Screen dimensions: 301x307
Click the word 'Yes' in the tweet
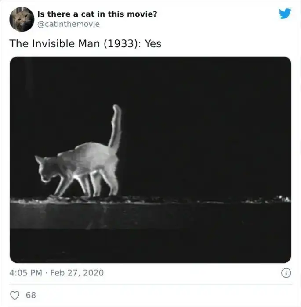pyautogui.click(x=152, y=44)
